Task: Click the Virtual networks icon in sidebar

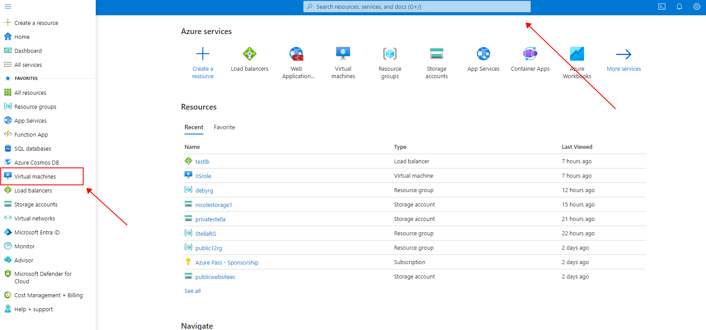Action: 8,218
